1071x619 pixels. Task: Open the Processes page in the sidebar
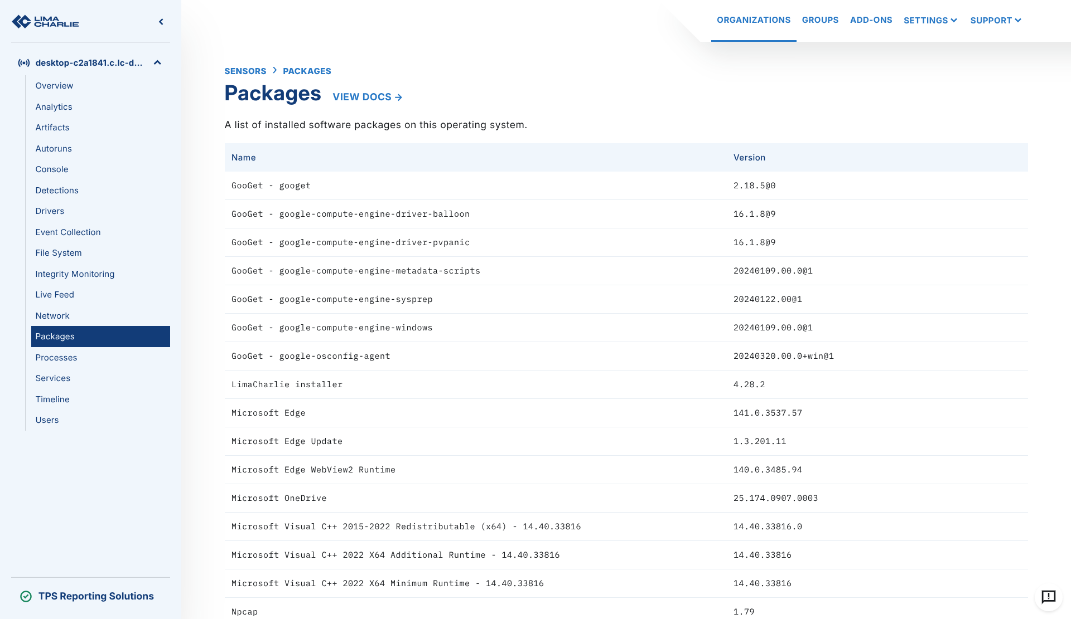[x=56, y=358]
